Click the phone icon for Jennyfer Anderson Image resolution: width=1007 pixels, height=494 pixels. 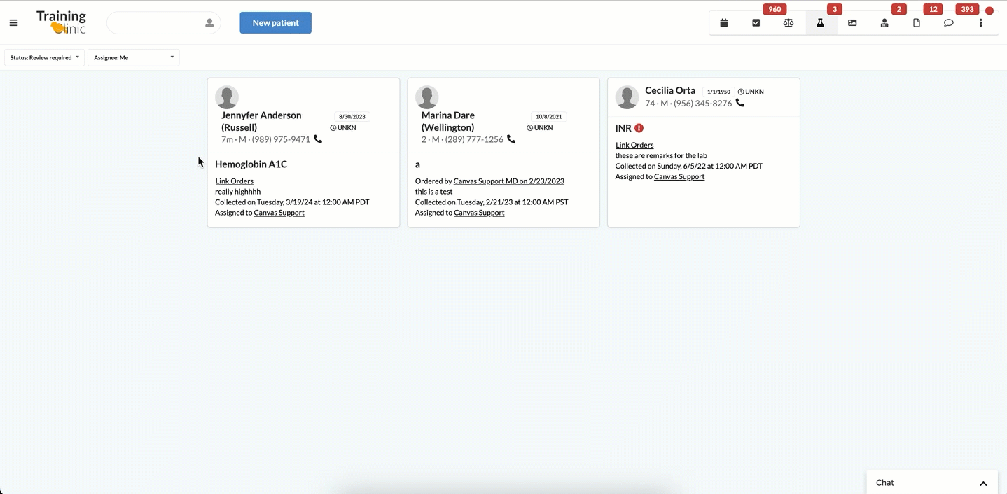coord(318,139)
